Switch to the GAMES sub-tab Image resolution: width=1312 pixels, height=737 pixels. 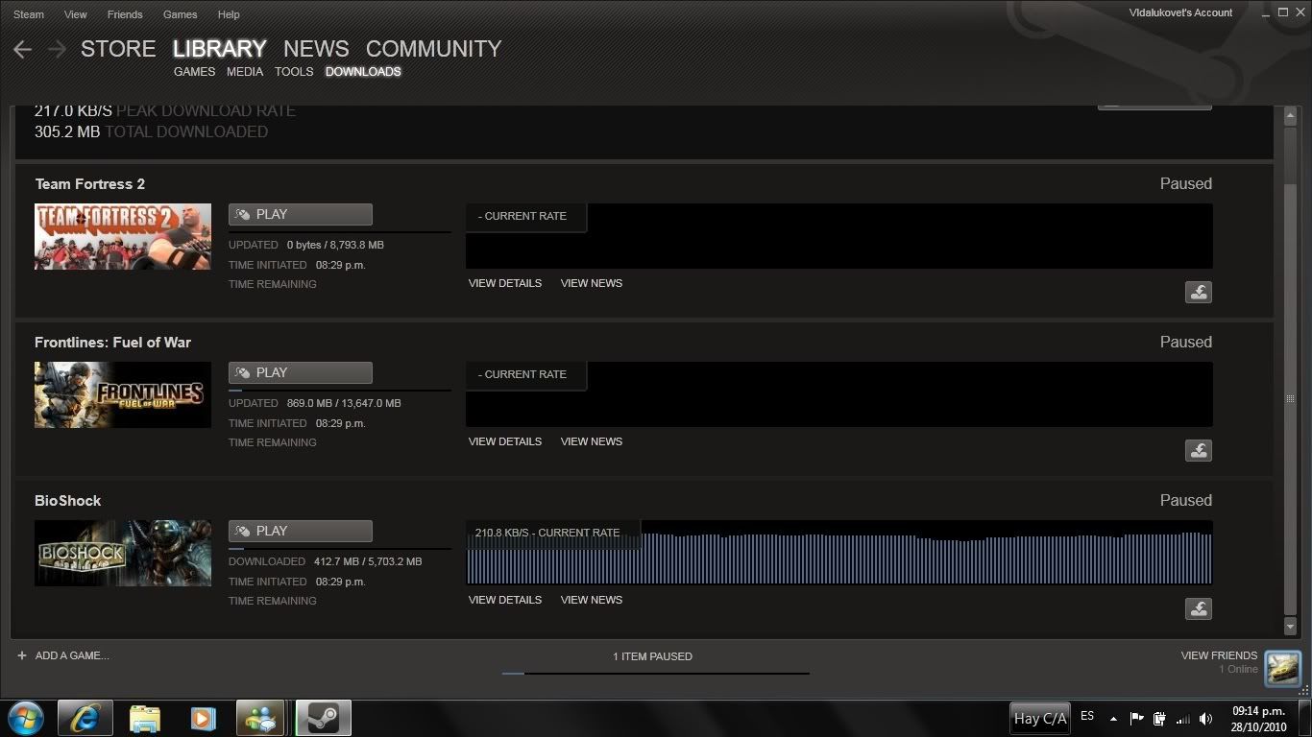(195, 72)
